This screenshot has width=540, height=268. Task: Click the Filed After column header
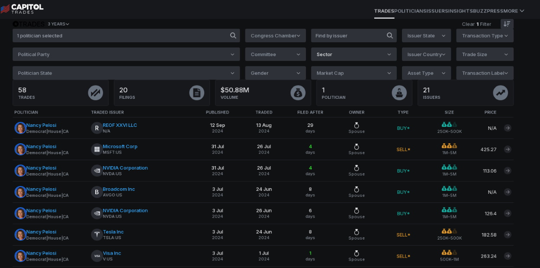(x=310, y=112)
